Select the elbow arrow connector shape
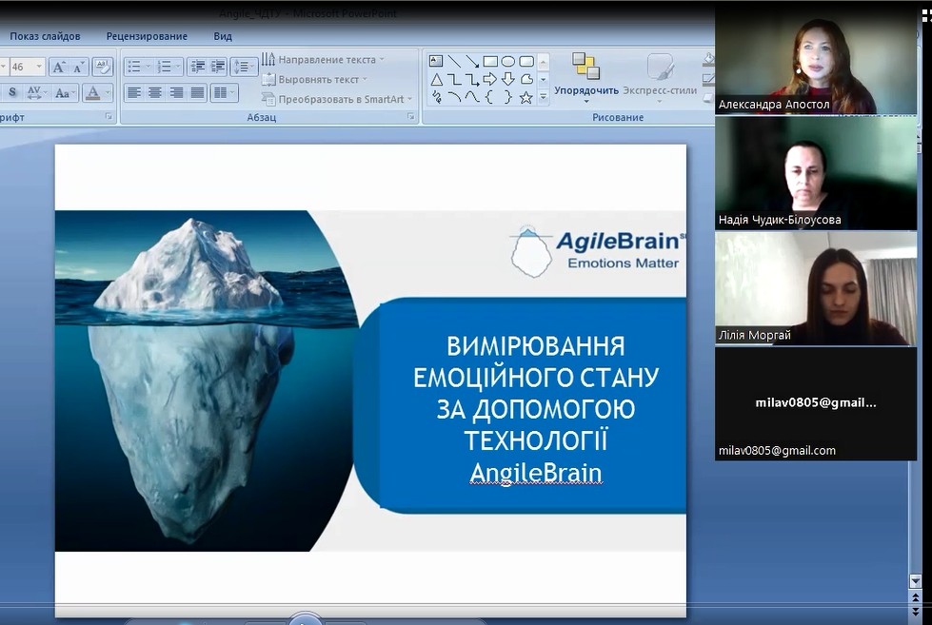This screenshot has height=625, width=932. click(x=472, y=79)
